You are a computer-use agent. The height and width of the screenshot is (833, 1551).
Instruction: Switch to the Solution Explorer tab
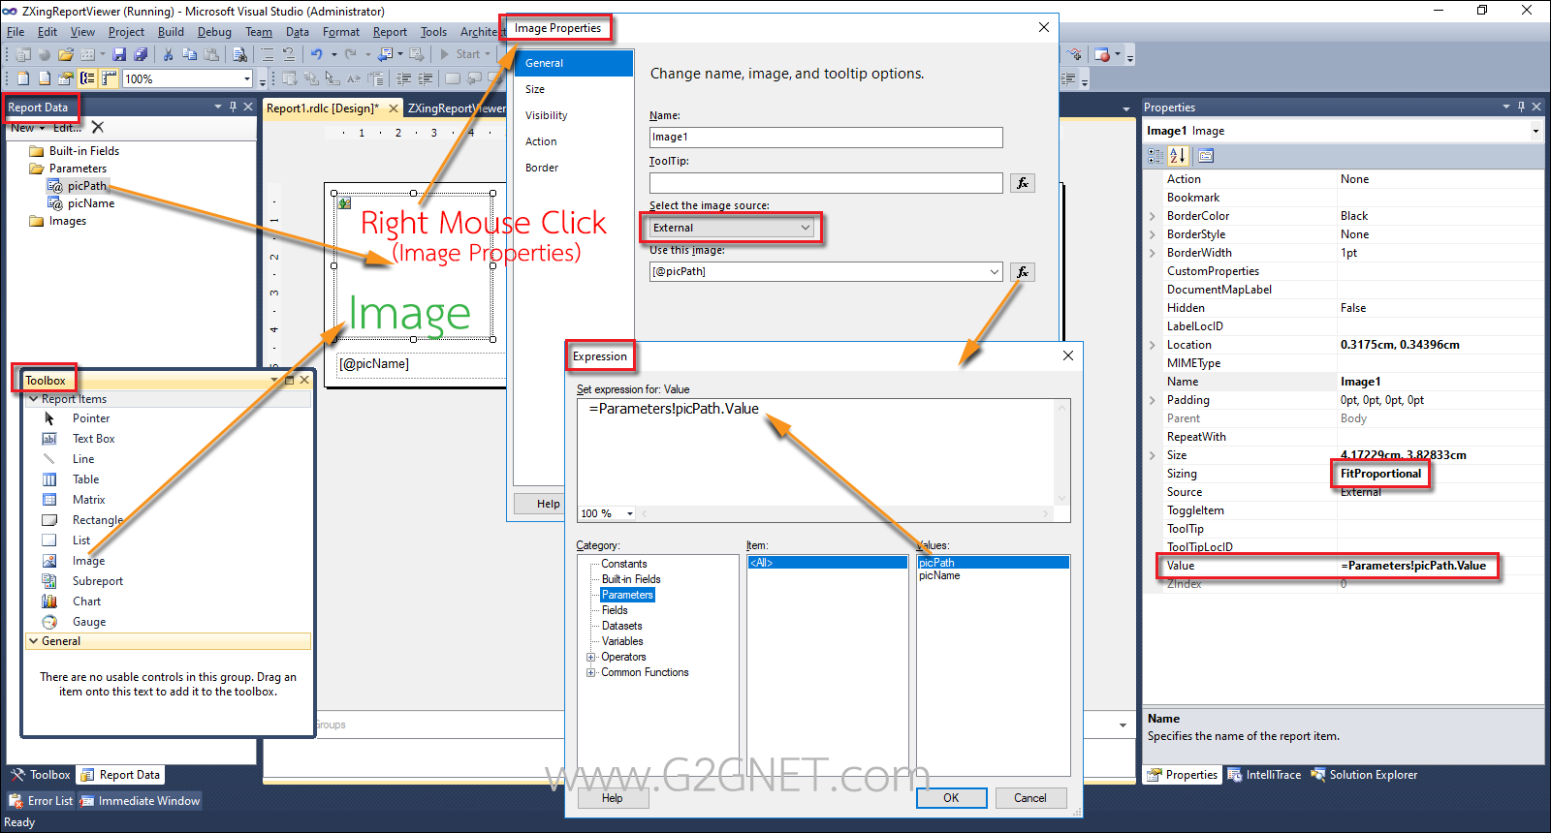[1364, 775]
